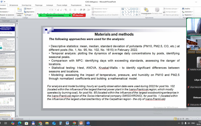Viewport: 201px width, 126px height.
Task: Click the decrease font size icon
Action: click(61, 10)
